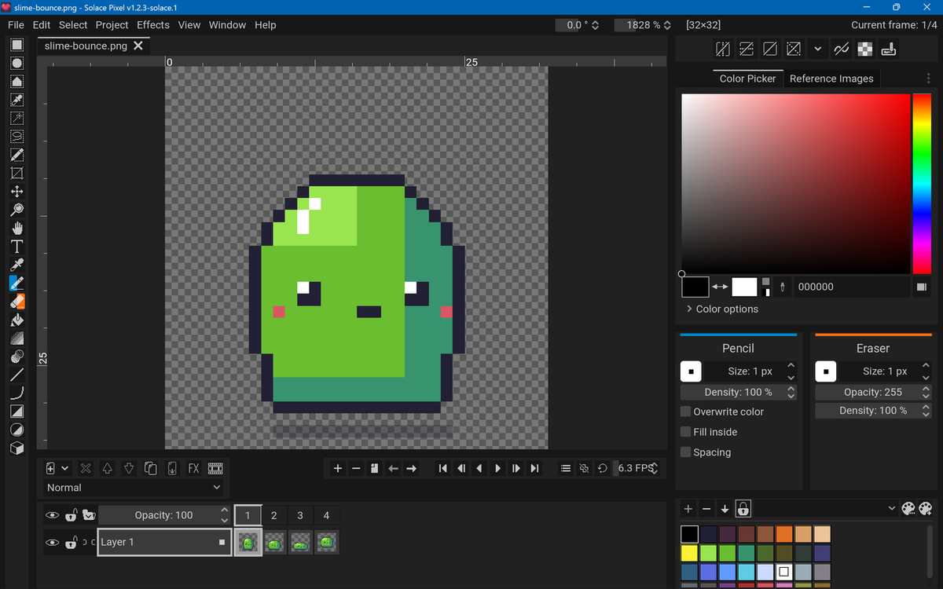Open the Project menu
The height and width of the screenshot is (589, 943).
tap(112, 25)
